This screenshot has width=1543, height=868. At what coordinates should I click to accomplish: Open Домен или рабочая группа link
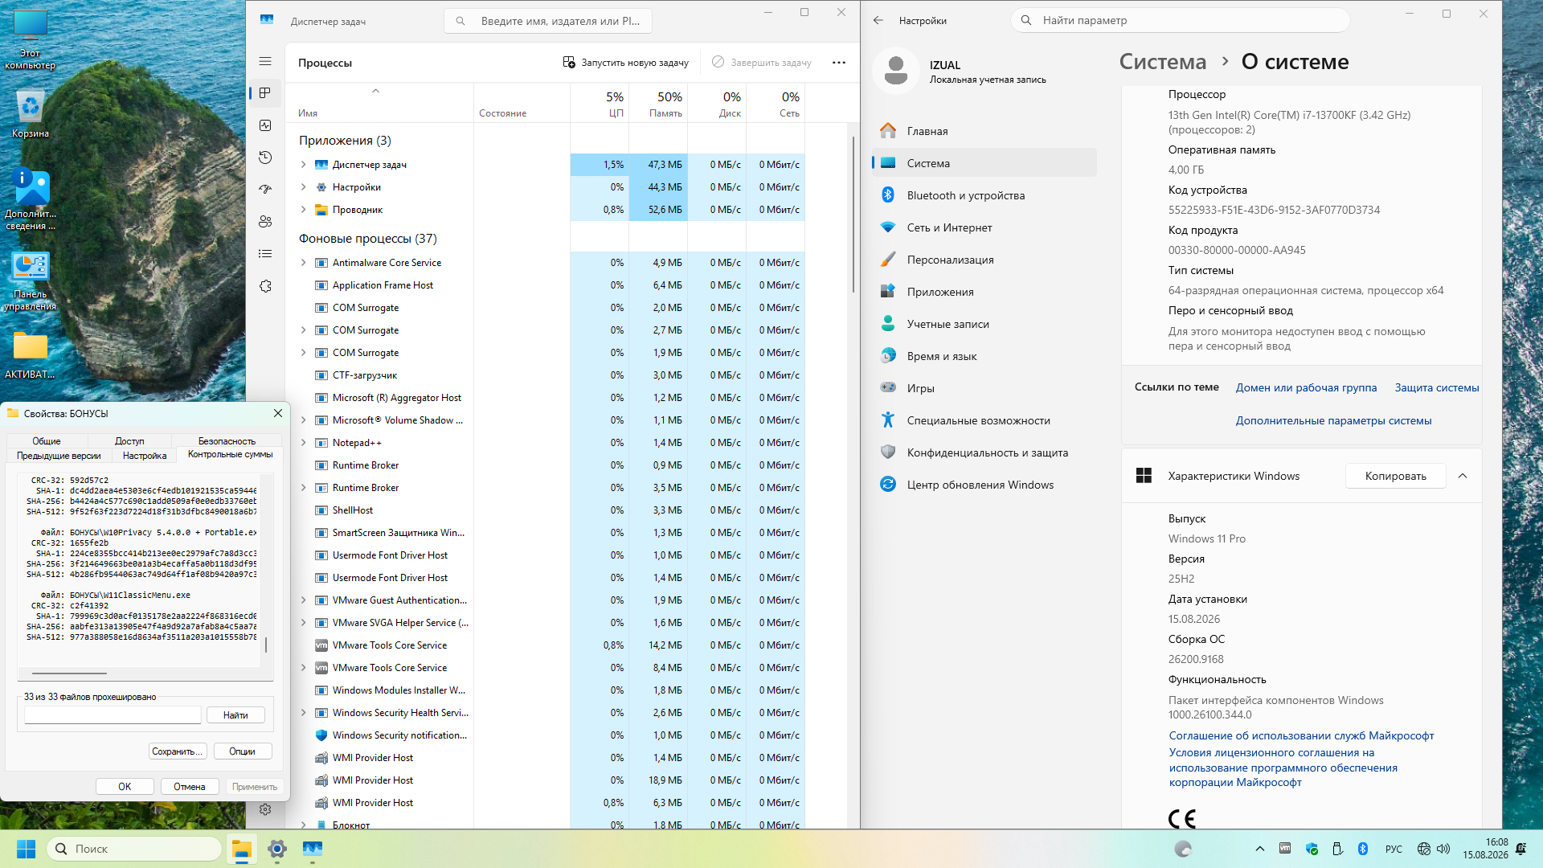pos(1306,387)
